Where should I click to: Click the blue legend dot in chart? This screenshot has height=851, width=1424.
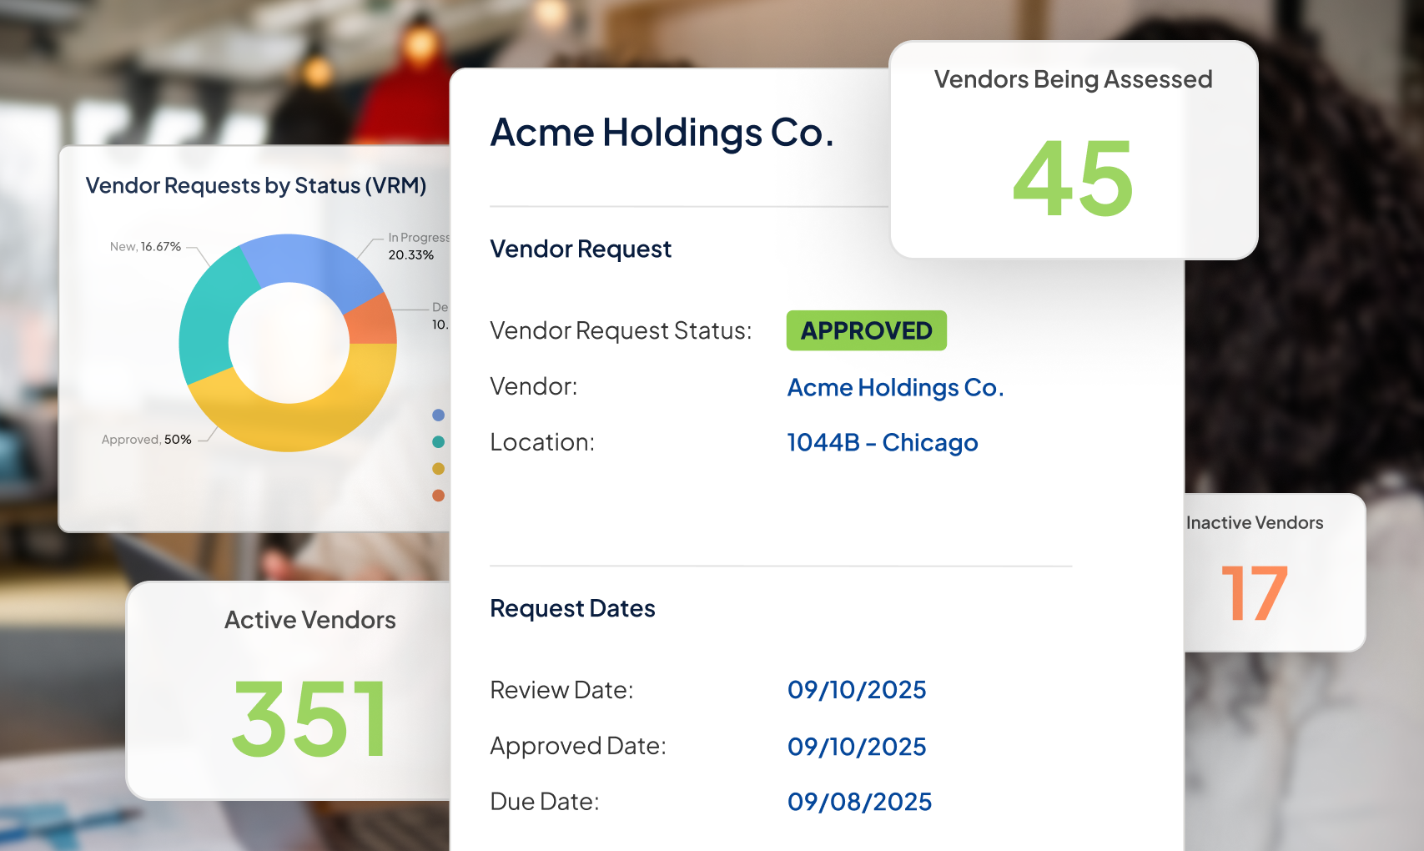pyautogui.click(x=438, y=415)
